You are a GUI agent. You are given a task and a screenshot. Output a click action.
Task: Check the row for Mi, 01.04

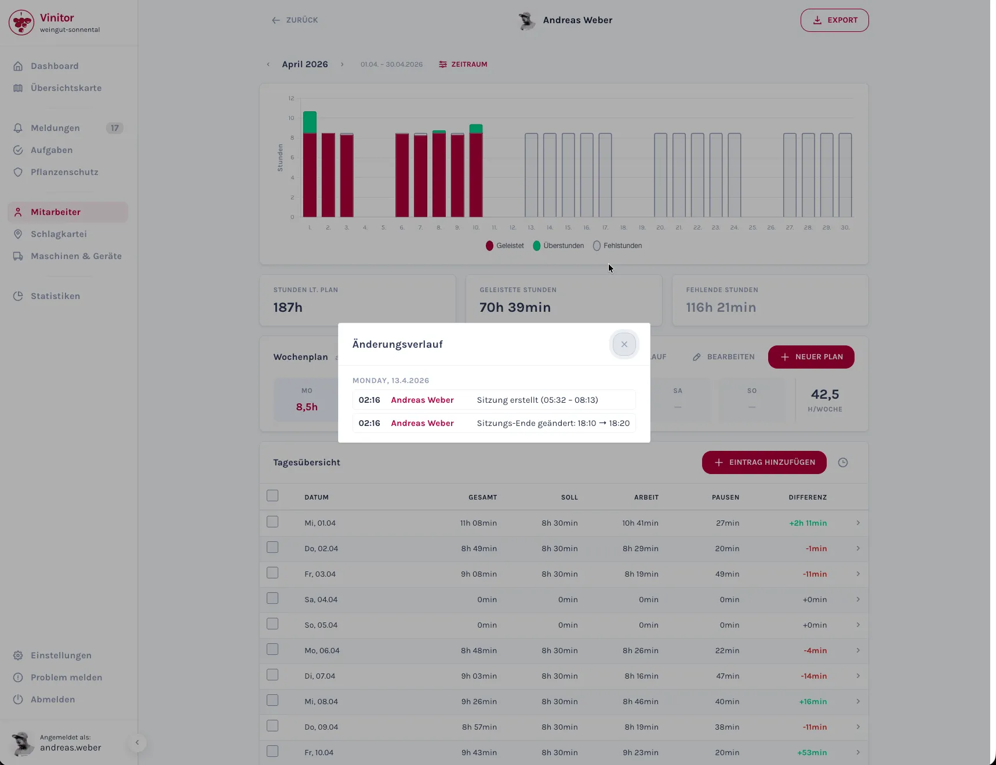coord(272,522)
